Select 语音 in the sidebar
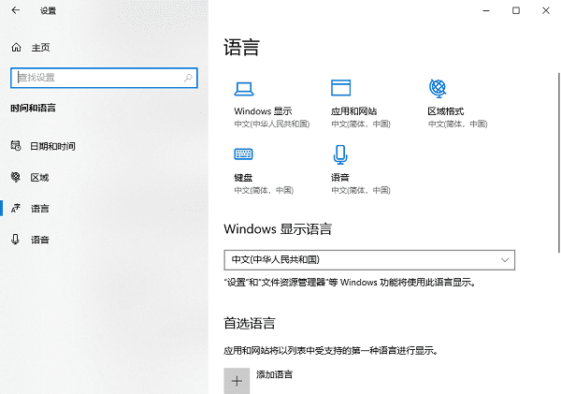Screen dimensions: 561x394 [x=39, y=240]
